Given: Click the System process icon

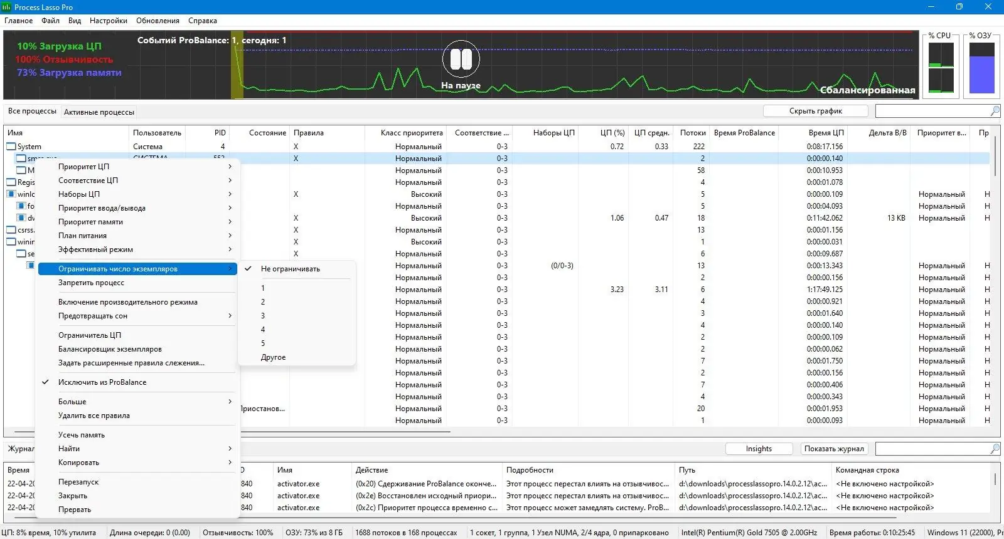Looking at the screenshot, I should pyautogui.click(x=11, y=147).
